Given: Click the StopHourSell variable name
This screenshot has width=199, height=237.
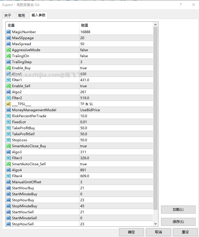Looking at the screenshot, I should click(23, 224).
